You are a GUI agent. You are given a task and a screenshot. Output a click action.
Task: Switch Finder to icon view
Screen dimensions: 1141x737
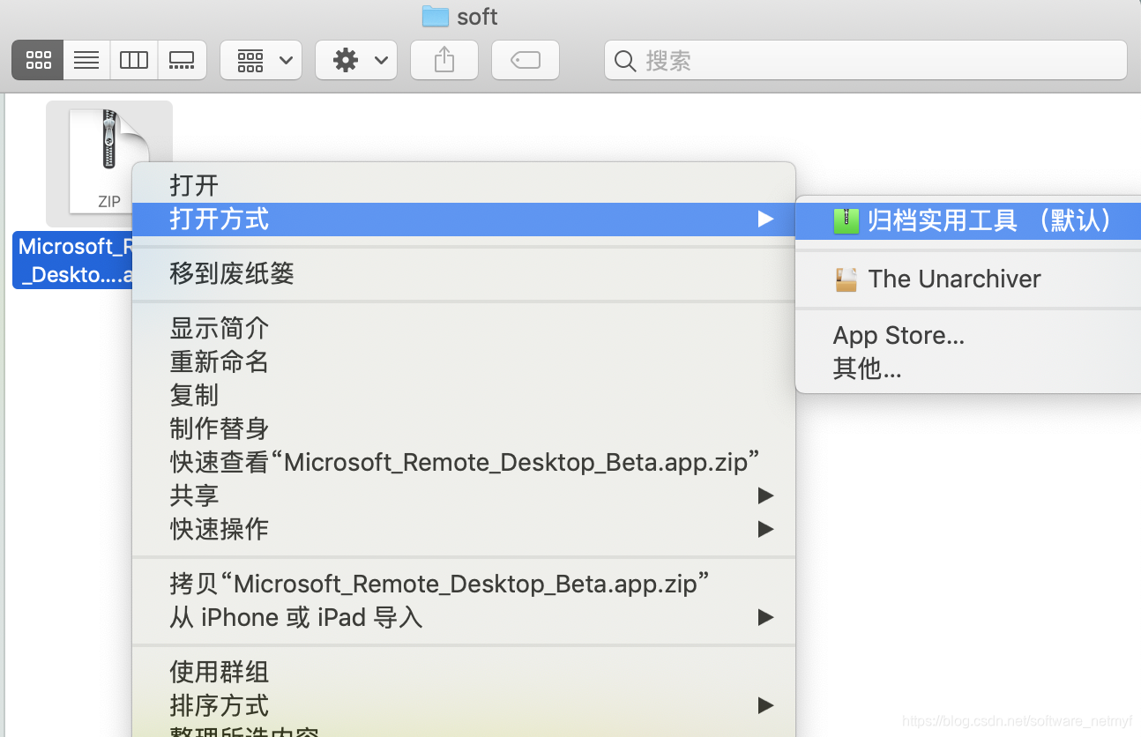pos(38,60)
